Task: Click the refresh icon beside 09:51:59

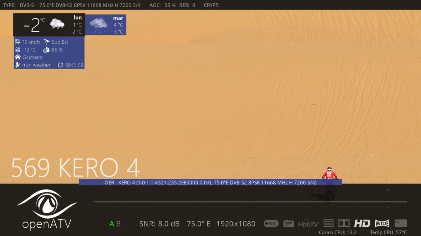Action: [x=60, y=65]
